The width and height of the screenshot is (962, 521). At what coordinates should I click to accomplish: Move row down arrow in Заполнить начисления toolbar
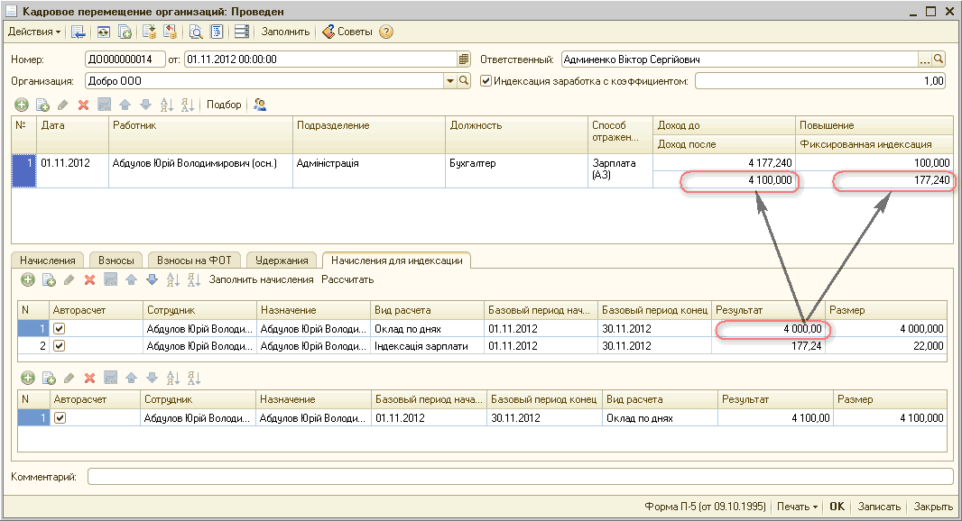click(153, 280)
